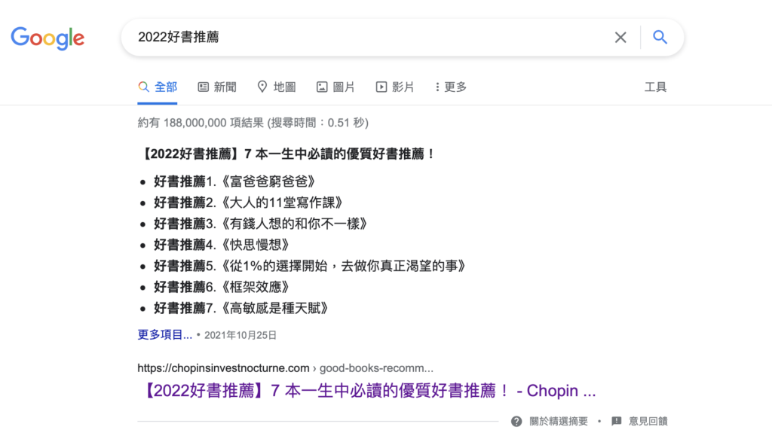This screenshot has height=436, width=772.
Task: Open the 工具 search tools
Action: 655,87
